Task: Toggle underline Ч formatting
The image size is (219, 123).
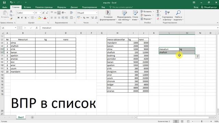Action: coord(26,18)
